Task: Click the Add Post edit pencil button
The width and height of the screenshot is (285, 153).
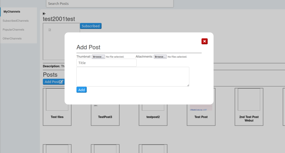Action: [x=54, y=82]
